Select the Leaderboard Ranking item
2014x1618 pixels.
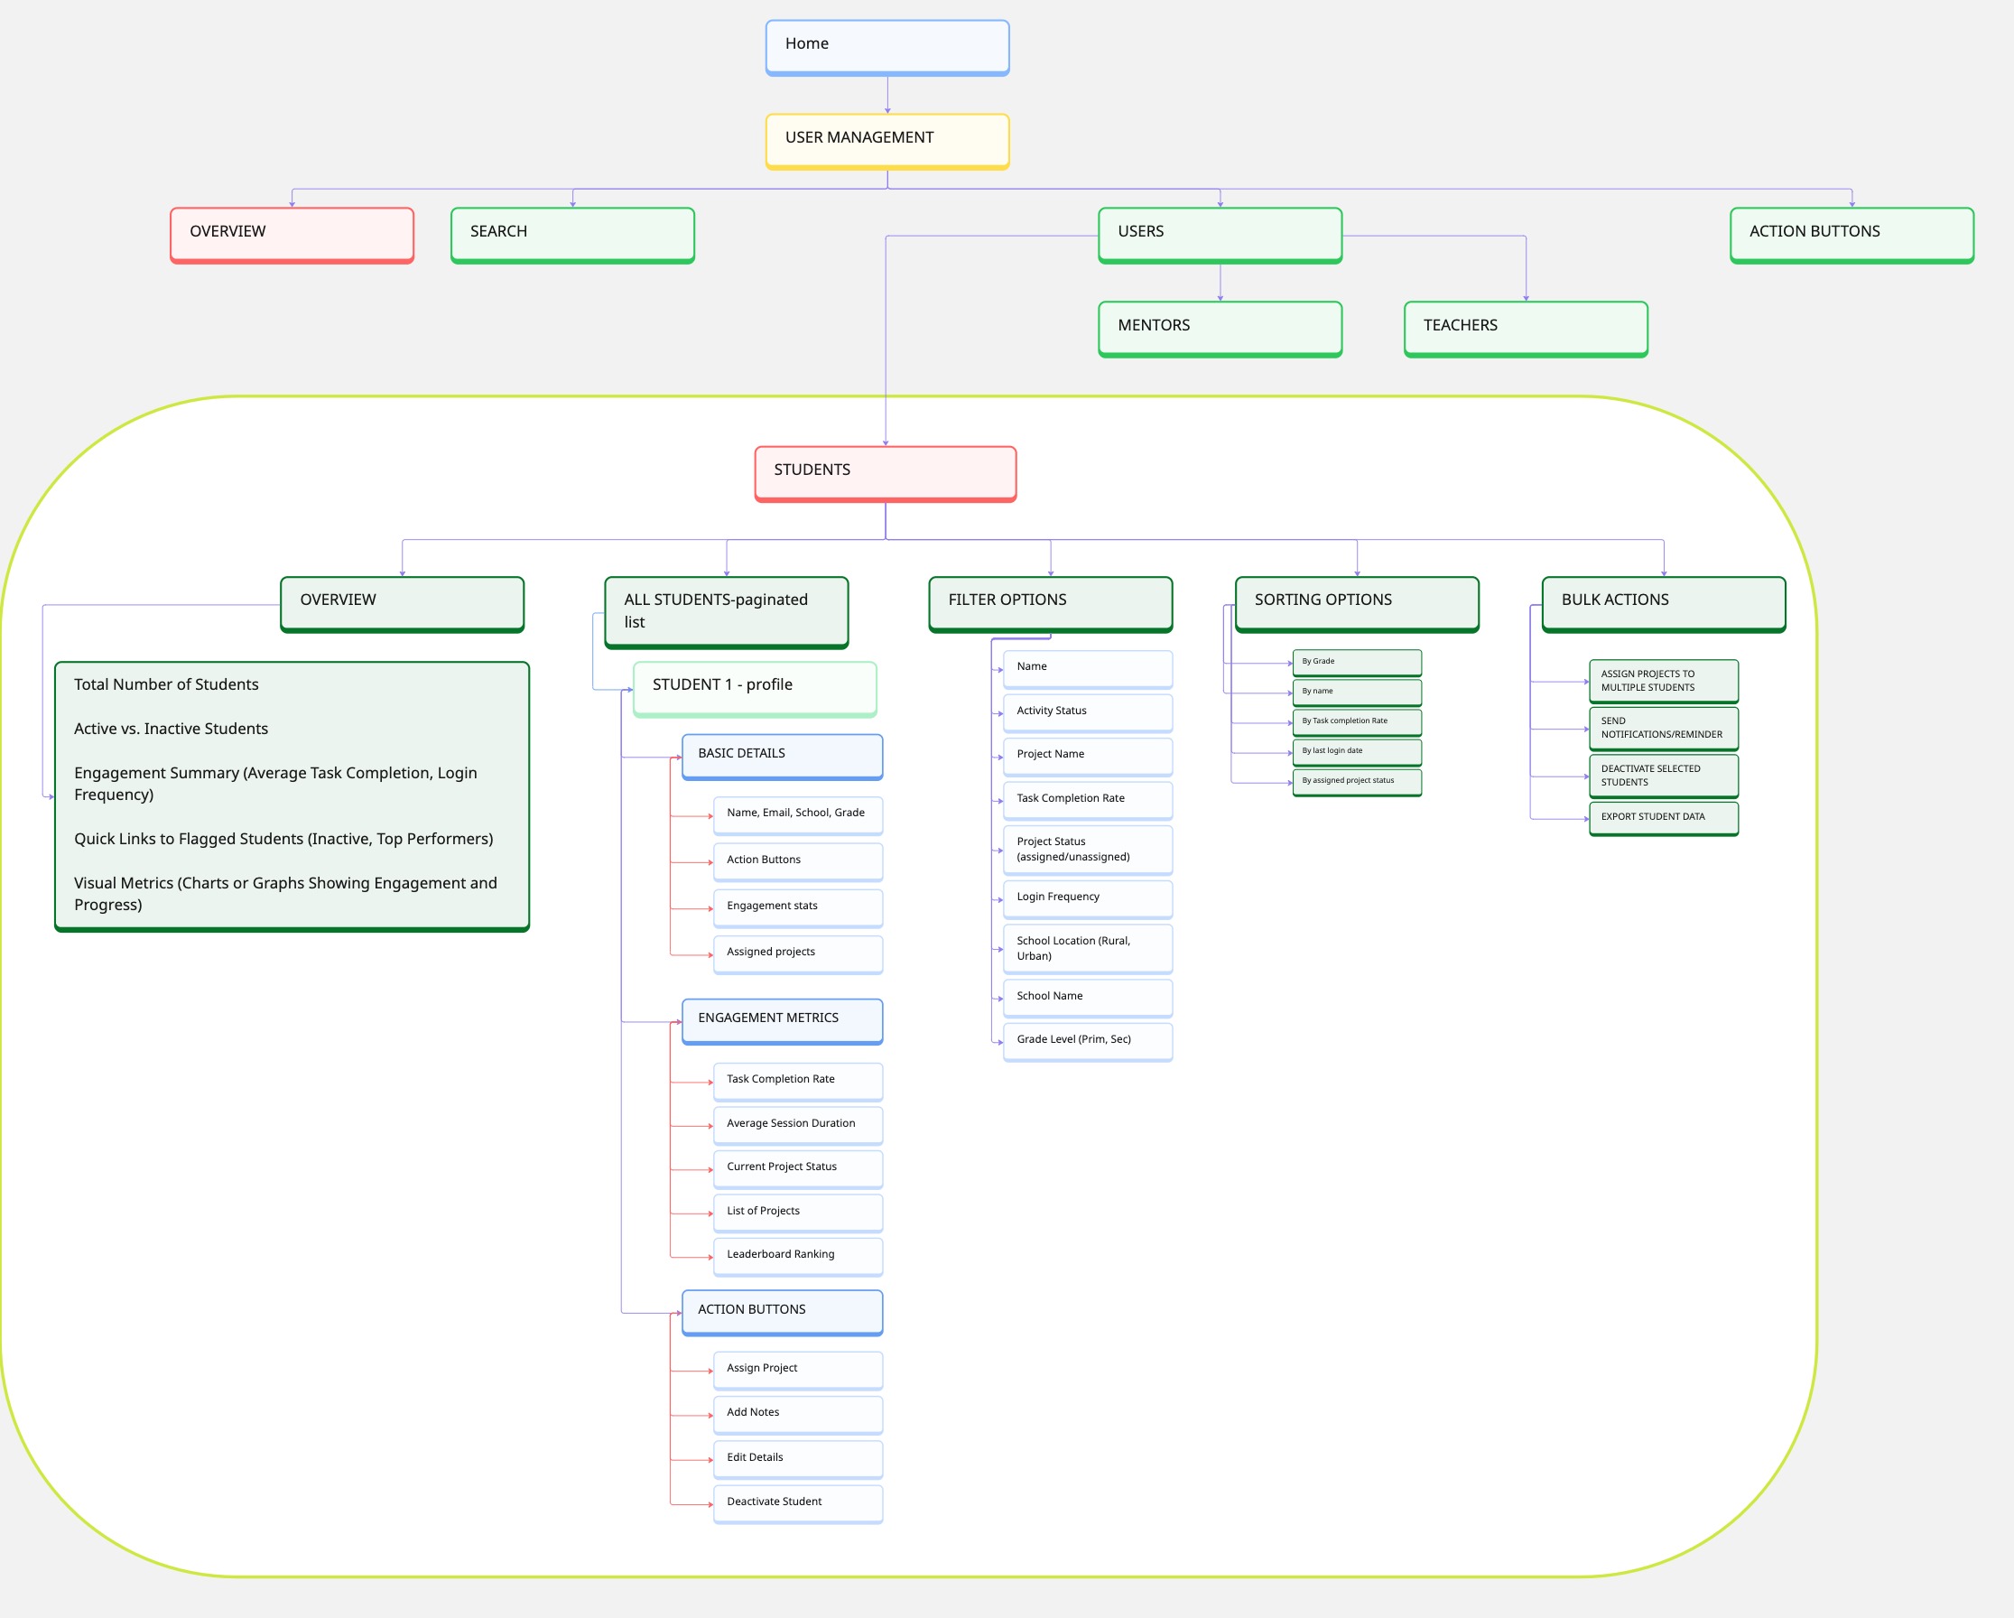(x=797, y=1256)
